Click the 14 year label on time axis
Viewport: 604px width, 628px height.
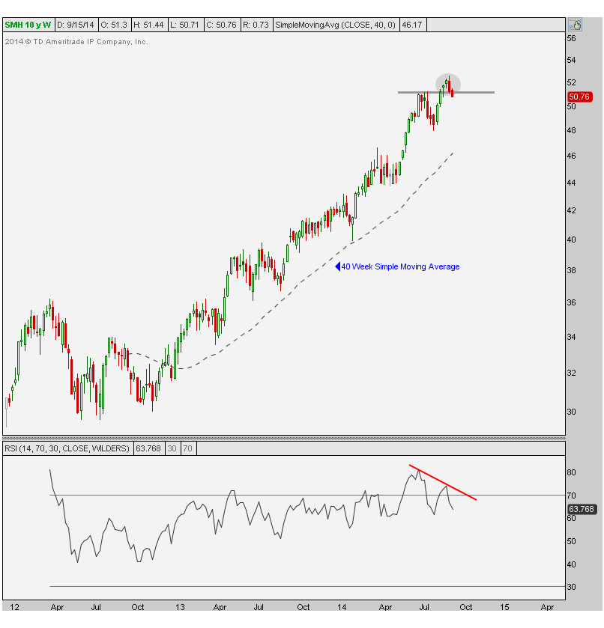tap(342, 607)
